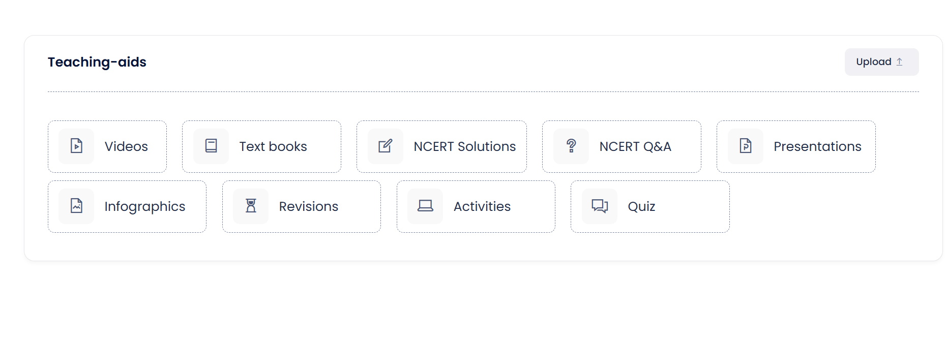946x341 pixels.
Task: Select the Revisions label
Action: (x=309, y=206)
